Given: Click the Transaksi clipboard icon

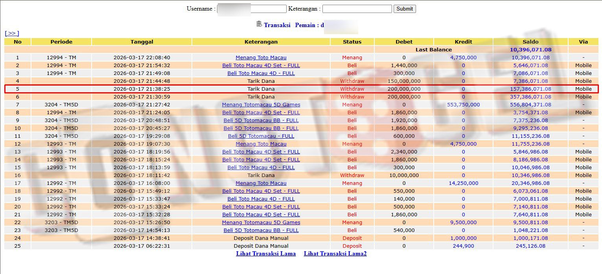Looking at the screenshot, I should tap(259, 24).
